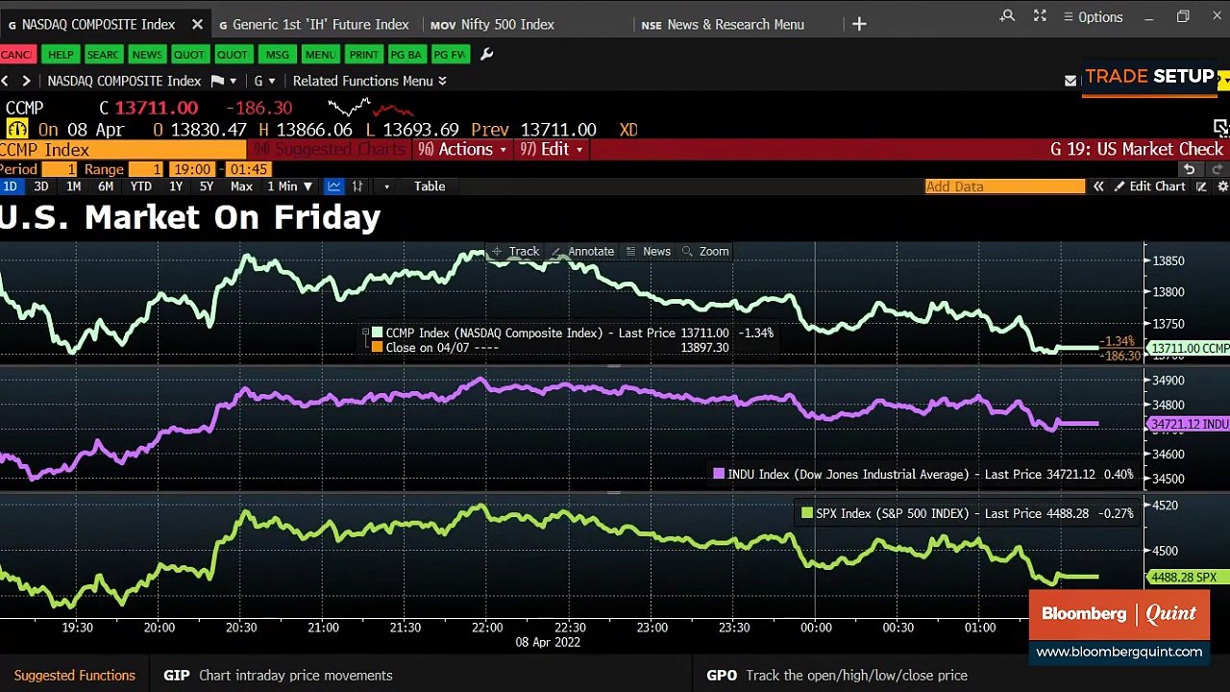1230x692 pixels.
Task: Select the 6M time range
Action: 106,186
